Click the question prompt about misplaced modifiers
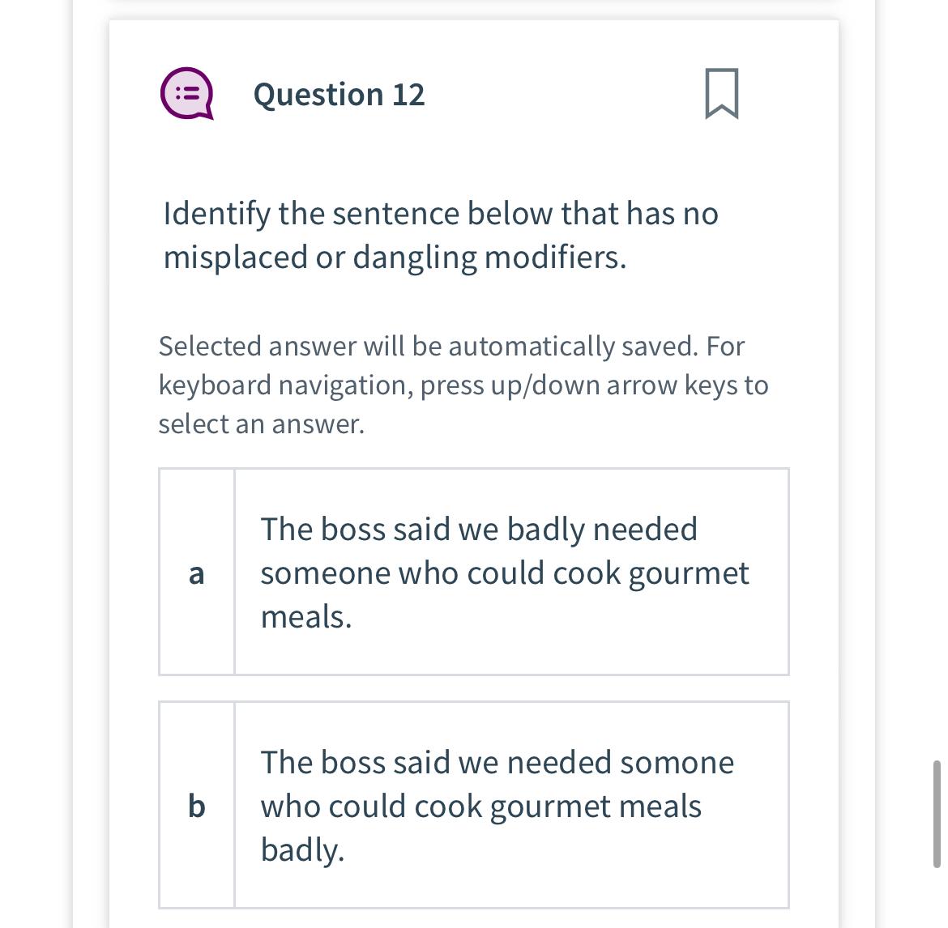The width and height of the screenshot is (948, 928). 441,235
